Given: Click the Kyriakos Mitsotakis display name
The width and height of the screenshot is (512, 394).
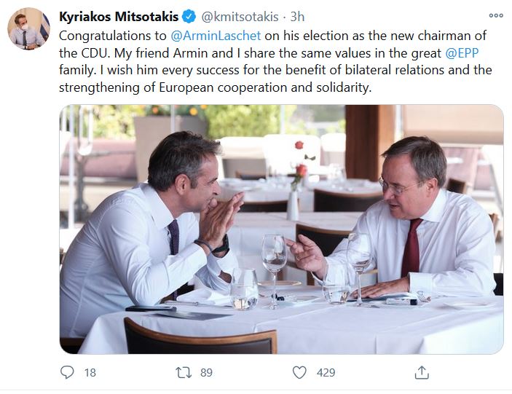Looking at the screenshot, I should click(x=117, y=17).
